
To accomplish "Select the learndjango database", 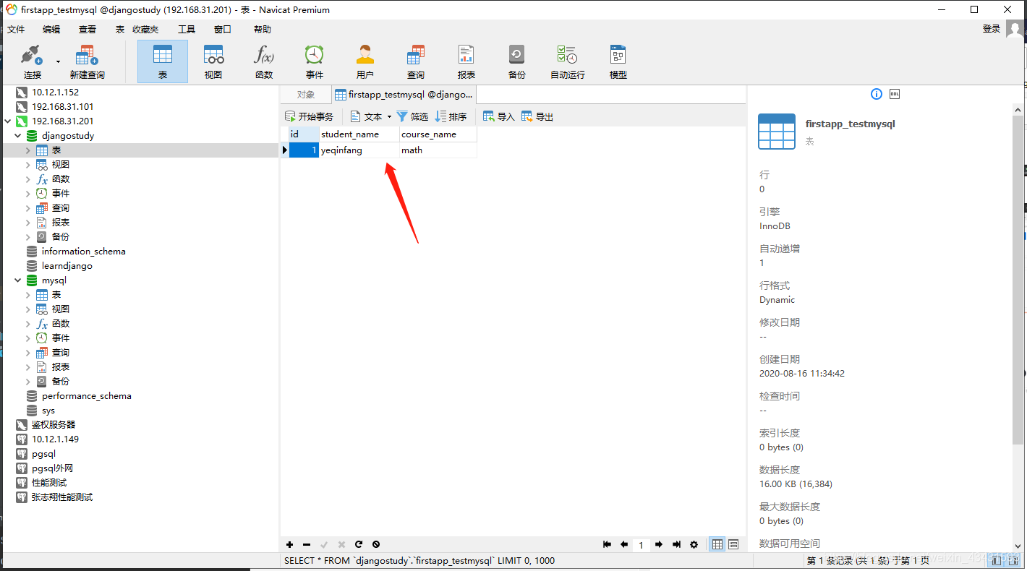I will [67, 266].
